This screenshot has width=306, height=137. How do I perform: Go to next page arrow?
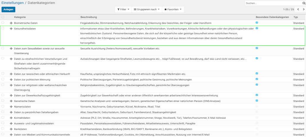pyautogui.click(x=303, y=10)
